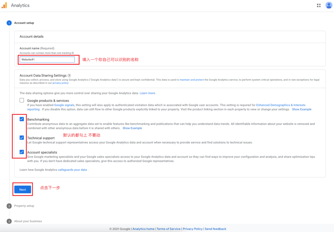Open the 'maintain and protect' link
Image resolution: width=334 pixels, height=232 pixels.
click(x=191, y=80)
